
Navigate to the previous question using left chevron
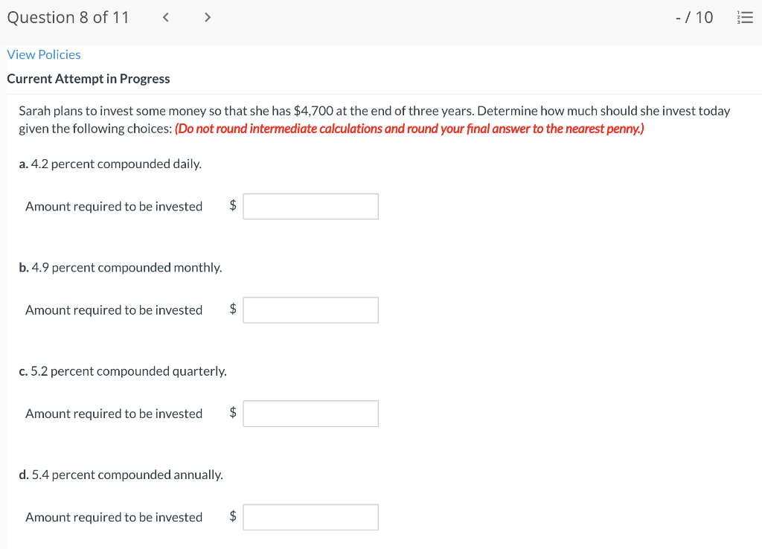[165, 16]
